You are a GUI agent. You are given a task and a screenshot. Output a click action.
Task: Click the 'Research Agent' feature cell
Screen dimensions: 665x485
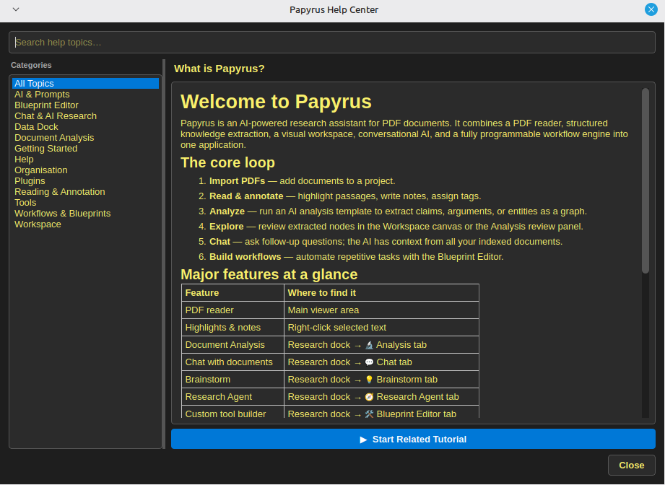(232, 397)
